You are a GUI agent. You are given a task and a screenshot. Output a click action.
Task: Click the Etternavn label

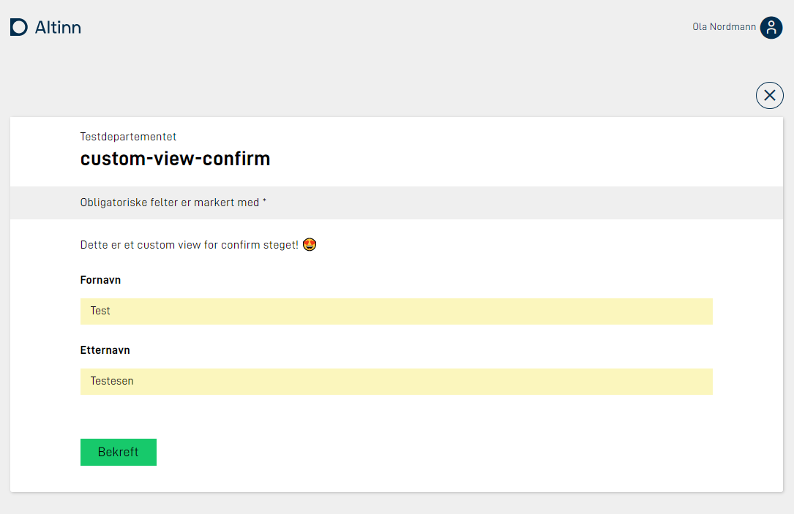[x=105, y=350]
